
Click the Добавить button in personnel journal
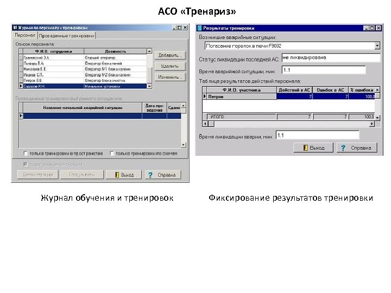[170, 55]
